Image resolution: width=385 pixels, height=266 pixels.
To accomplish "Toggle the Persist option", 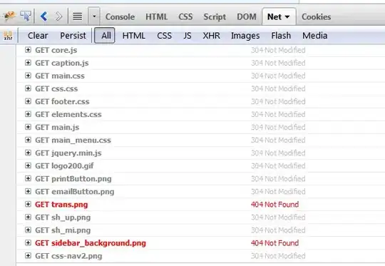I will [x=73, y=36].
